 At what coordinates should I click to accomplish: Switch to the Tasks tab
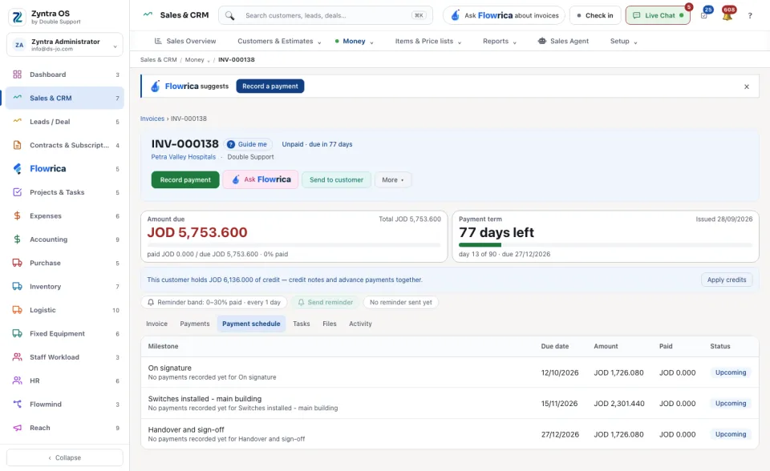301,324
